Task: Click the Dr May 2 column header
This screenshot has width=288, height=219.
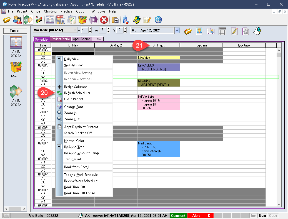Action: 116,45
